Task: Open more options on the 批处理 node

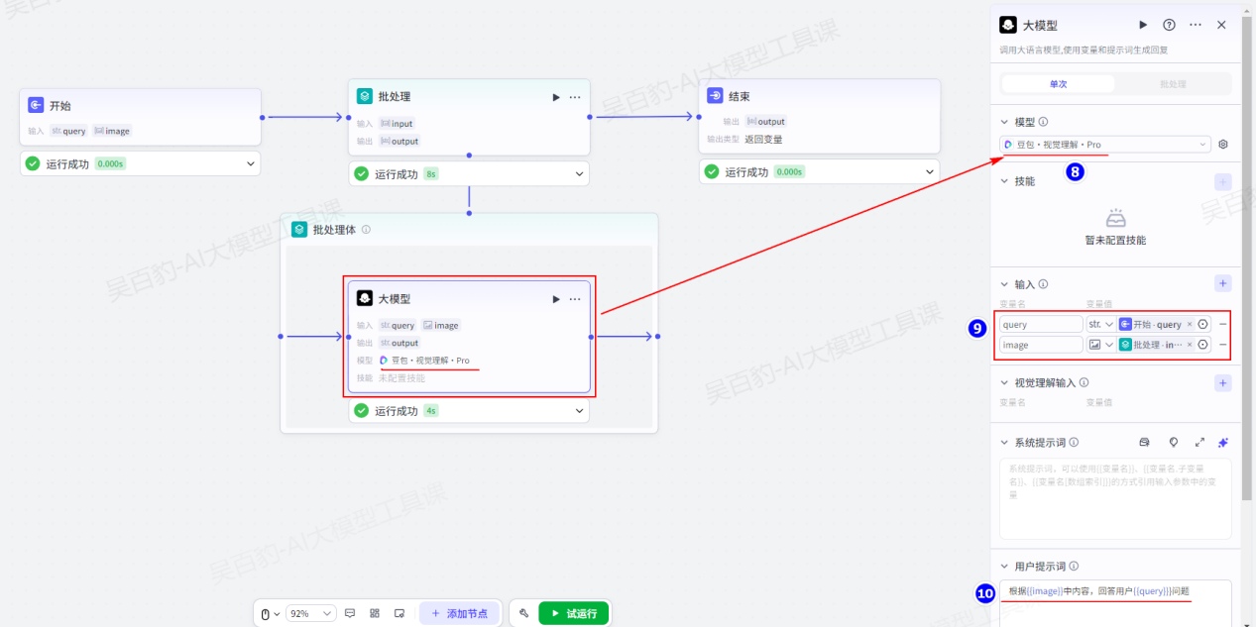Action: 575,97
